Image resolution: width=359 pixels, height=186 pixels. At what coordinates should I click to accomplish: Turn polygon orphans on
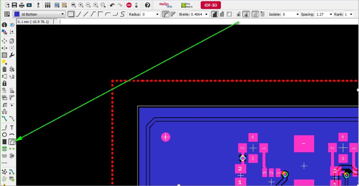[x=262, y=14]
